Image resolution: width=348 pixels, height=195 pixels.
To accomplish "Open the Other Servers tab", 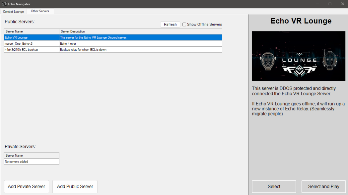I will (40, 11).
